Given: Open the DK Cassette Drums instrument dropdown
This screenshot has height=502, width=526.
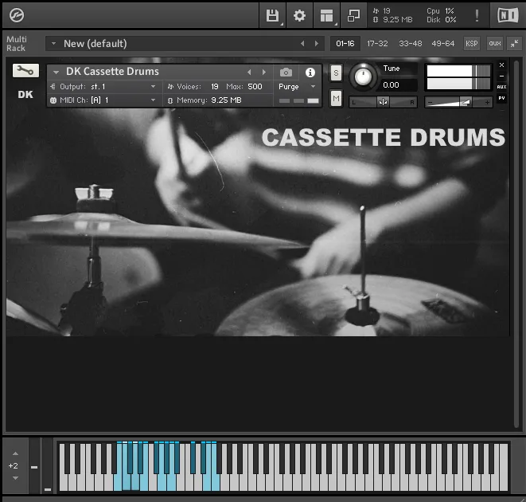Looking at the screenshot, I should click(x=56, y=72).
